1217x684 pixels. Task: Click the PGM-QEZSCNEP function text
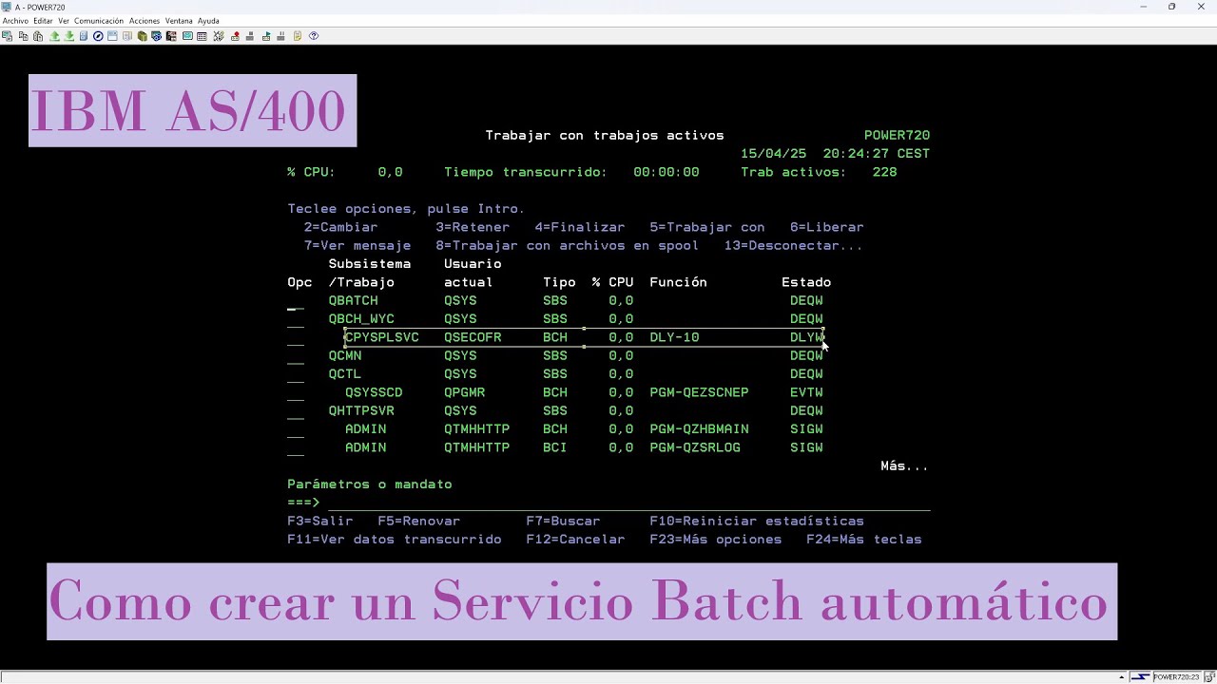pos(699,392)
